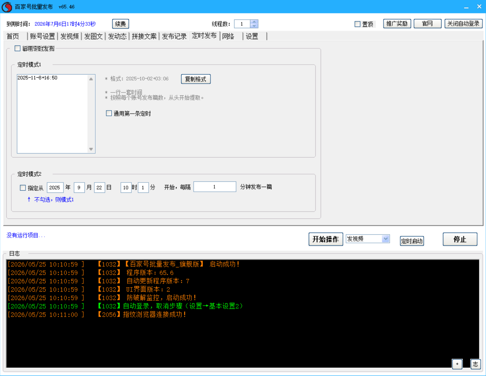
Task: Click the '志' log button at bottom right
Action: 475,364
